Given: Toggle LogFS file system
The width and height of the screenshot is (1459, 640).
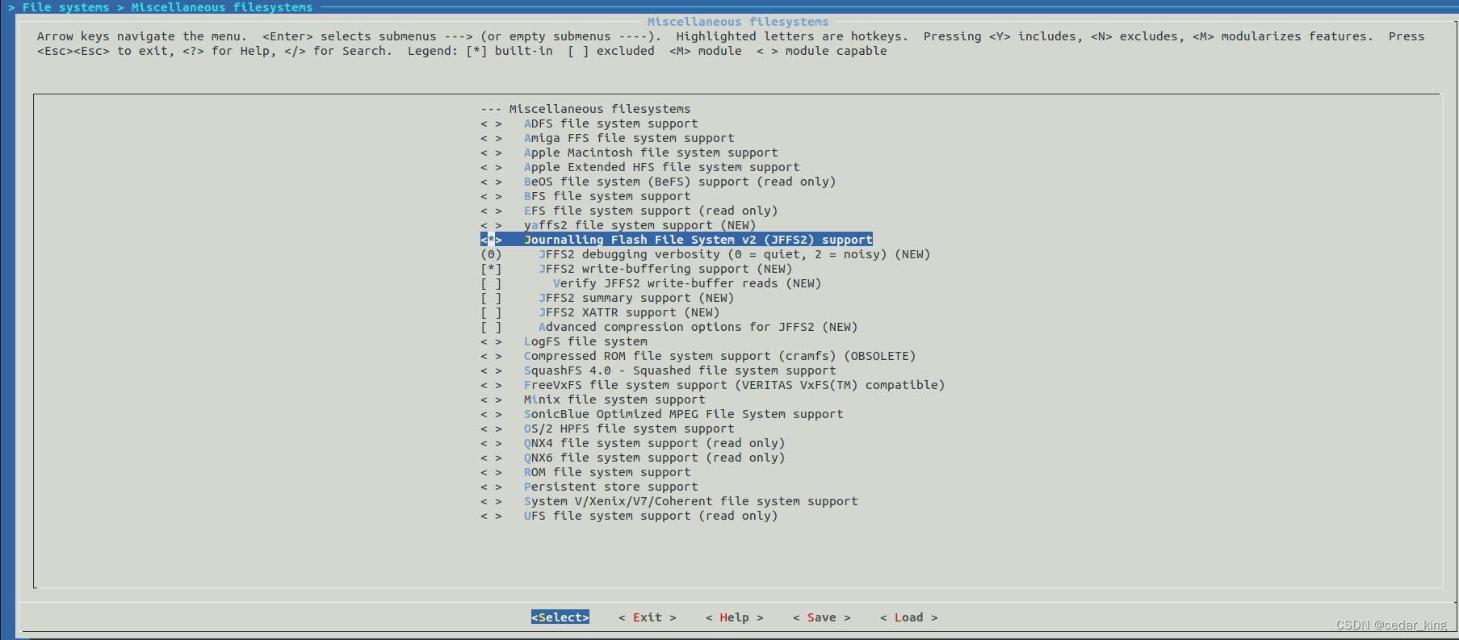Looking at the screenshot, I should (x=564, y=341).
